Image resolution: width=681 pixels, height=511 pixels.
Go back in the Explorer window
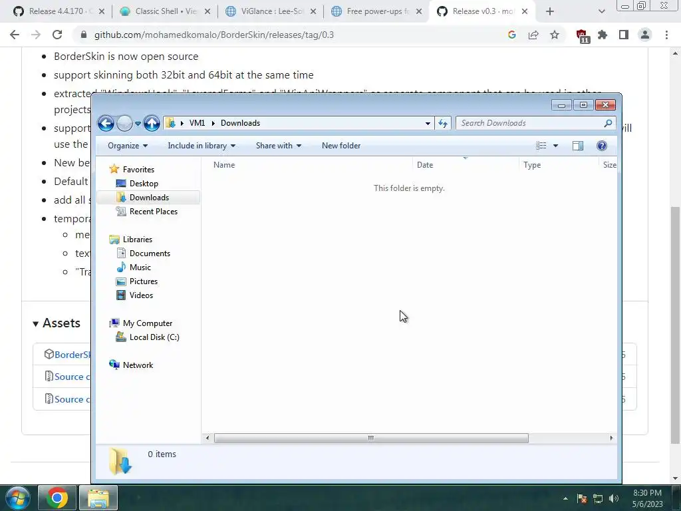coord(106,123)
